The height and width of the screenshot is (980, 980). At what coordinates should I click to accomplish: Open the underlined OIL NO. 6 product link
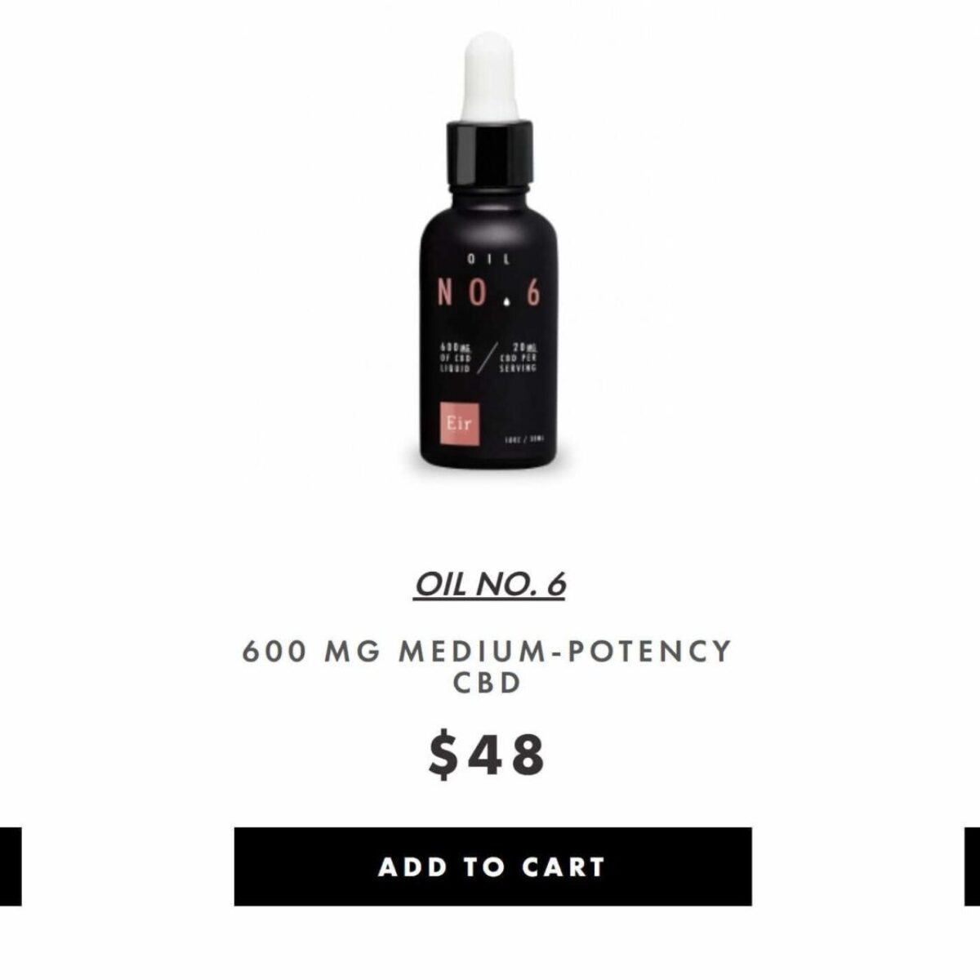point(489,584)
